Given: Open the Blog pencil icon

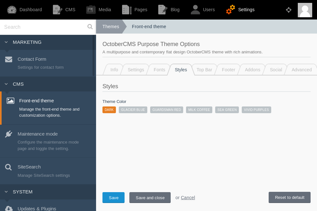Looking at the screenshot, I should (163, 10).
